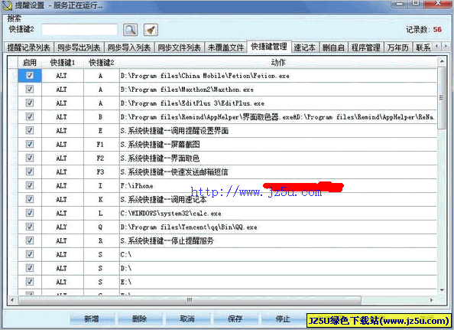Toggle checkbox for Fetion.exe row
Image resolution: width=454 pixels, height=330 pixels.
(30, 75)
